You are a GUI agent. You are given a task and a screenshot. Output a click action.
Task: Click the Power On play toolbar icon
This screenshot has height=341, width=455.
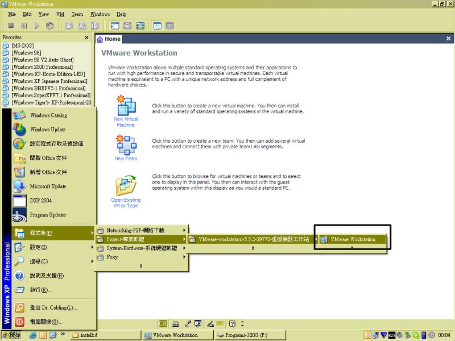(37, 26)
